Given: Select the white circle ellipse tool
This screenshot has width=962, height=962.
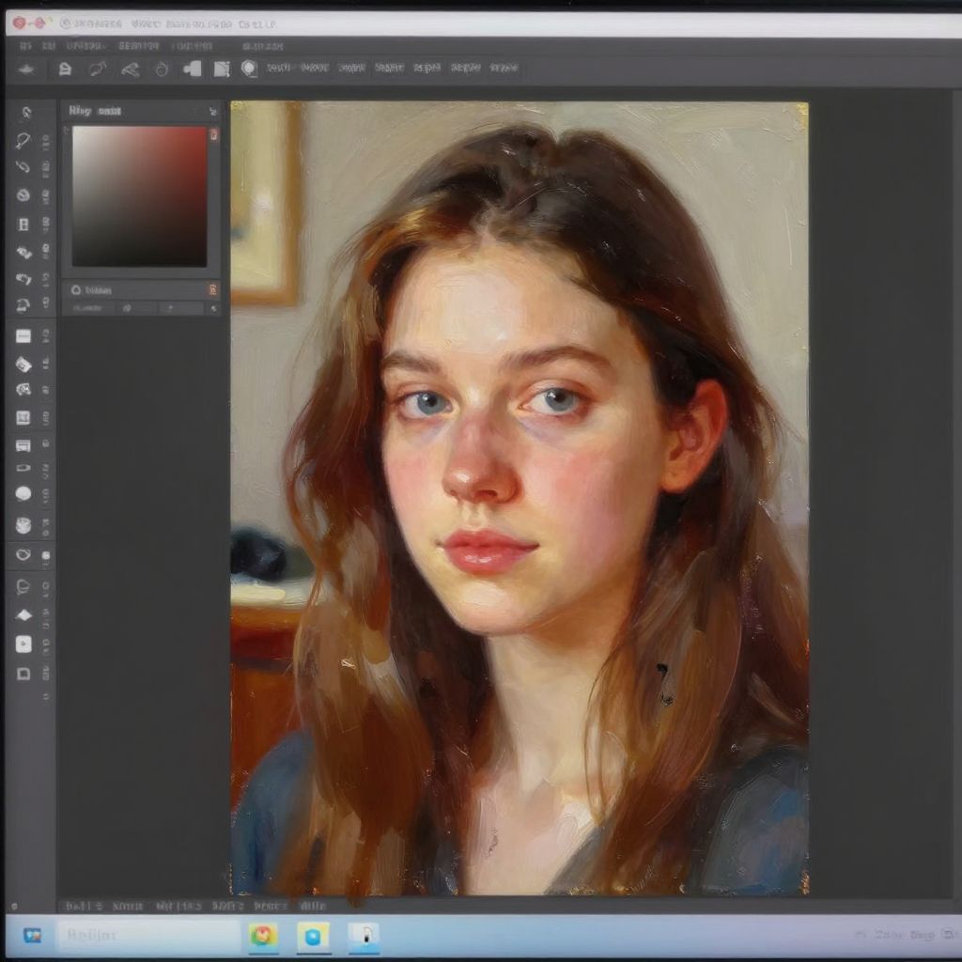Looking at the screenshot, I should [x=23, y=493].
